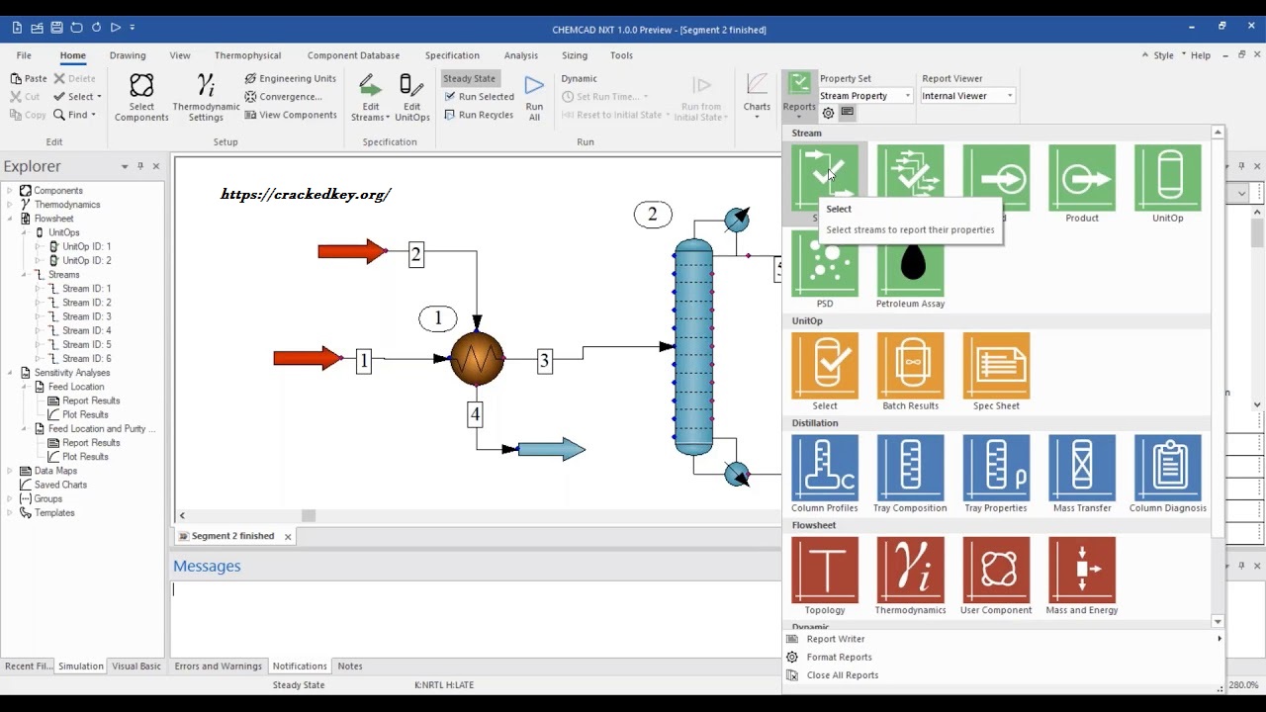
Task: Expand the Templates tree node
Action: click(9, 513)
